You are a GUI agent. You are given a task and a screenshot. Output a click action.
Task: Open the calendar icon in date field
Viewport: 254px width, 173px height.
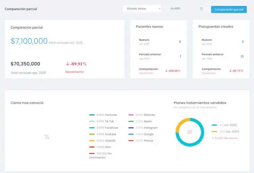click(x=201, y=9)
